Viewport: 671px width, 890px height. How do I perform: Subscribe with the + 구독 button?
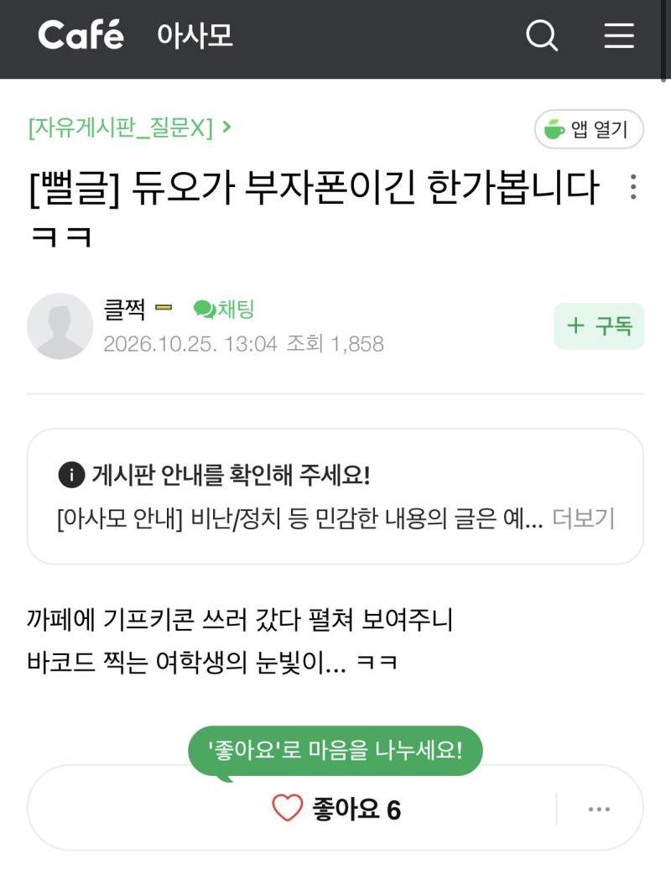tap(599, 325)
